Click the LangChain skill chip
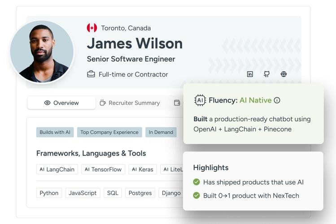 tap(57, 169)
